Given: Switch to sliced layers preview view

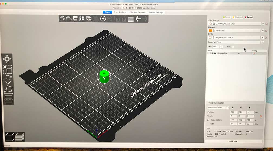Looking at the screenshot, I should (19, 137).
